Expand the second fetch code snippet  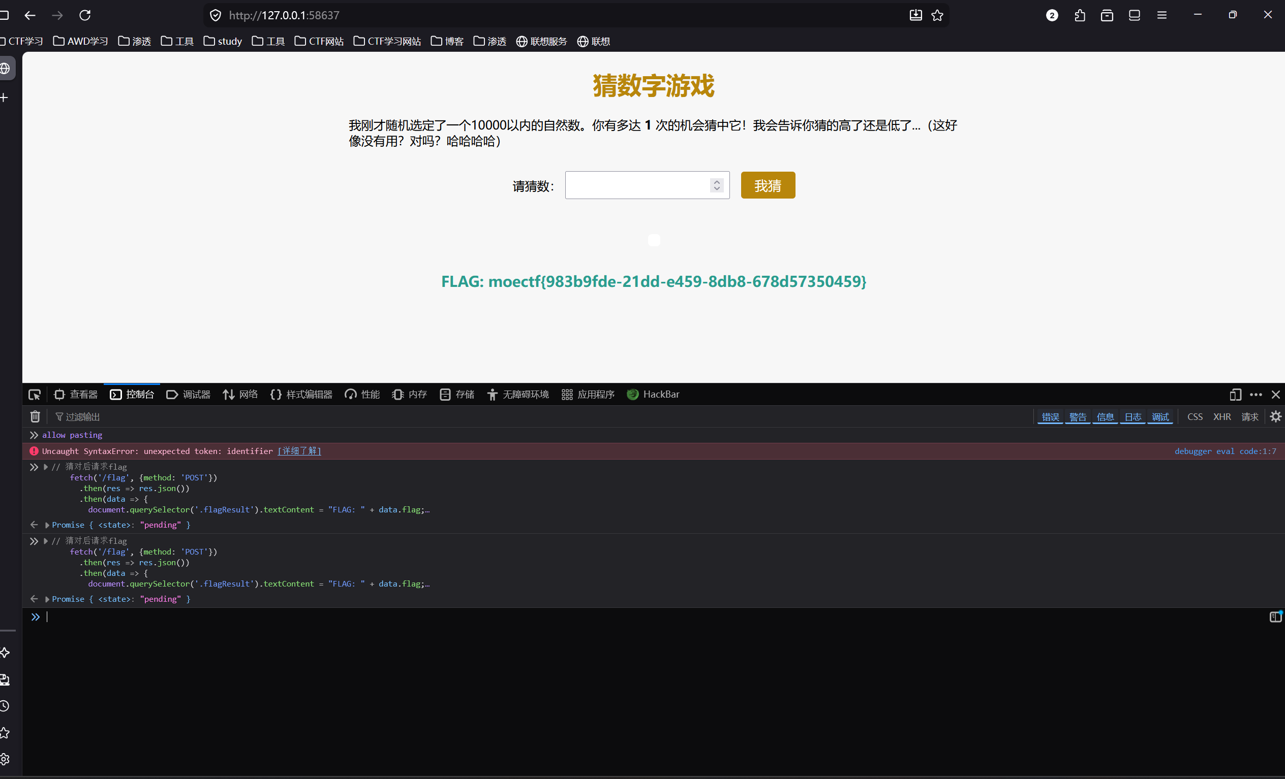46,541
